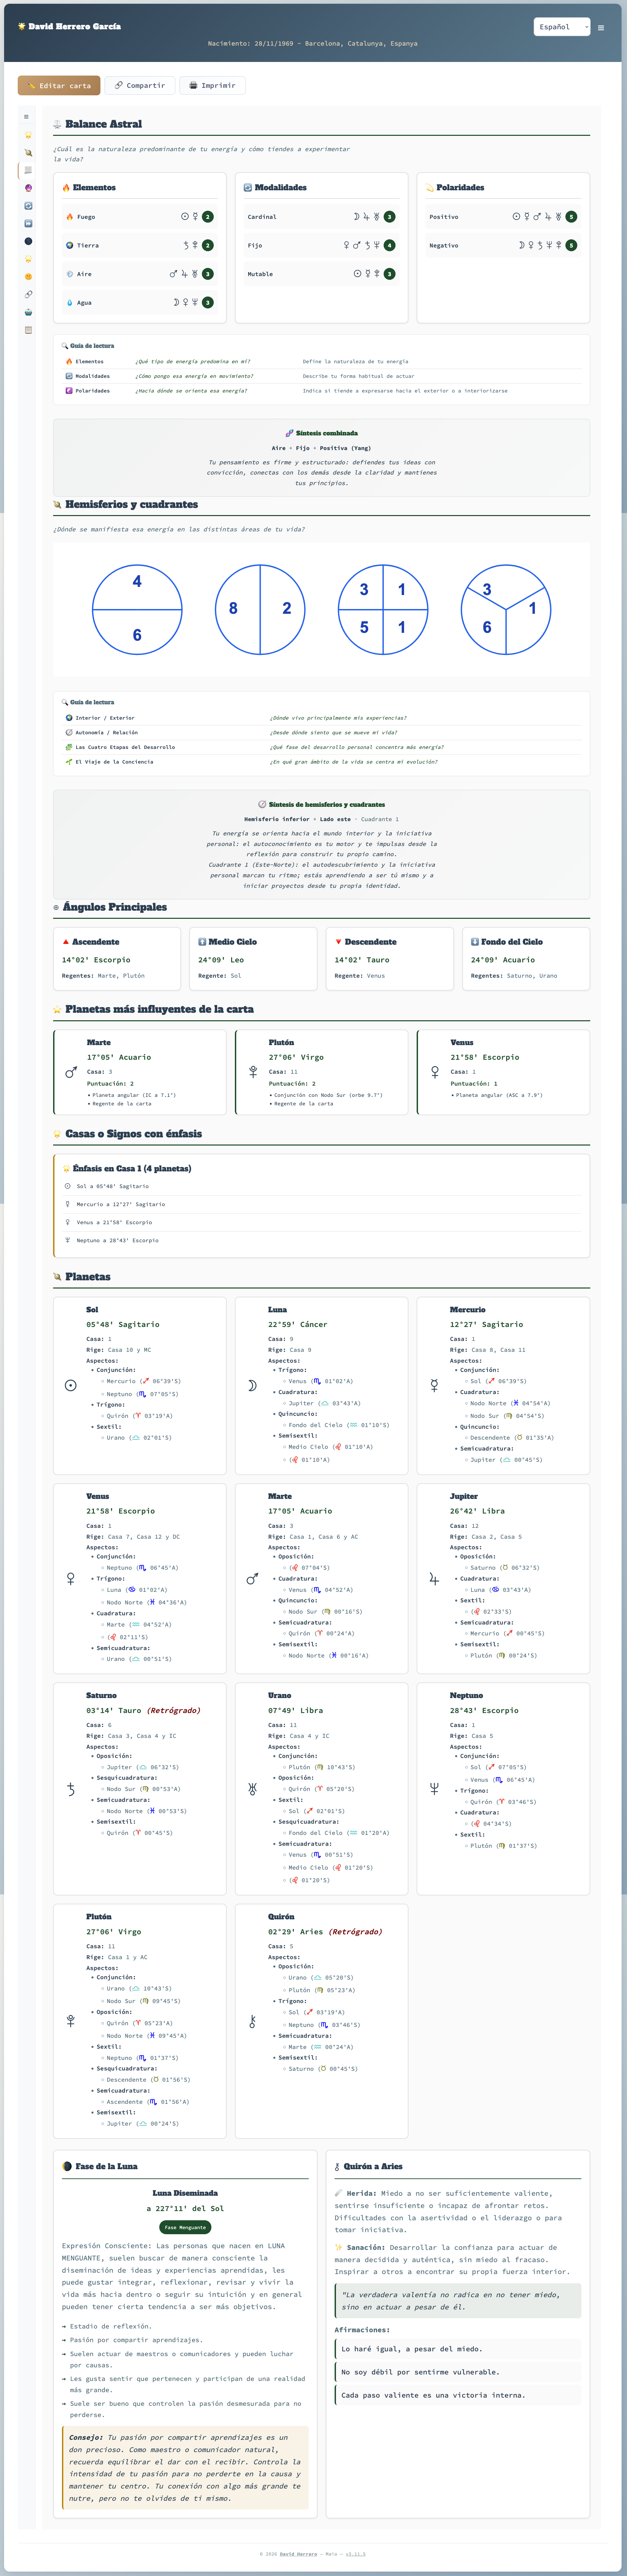This screenshot has height=2576, width=627.
Task: Select the Positivo row in Polaridades
Action: click(503, 217)
